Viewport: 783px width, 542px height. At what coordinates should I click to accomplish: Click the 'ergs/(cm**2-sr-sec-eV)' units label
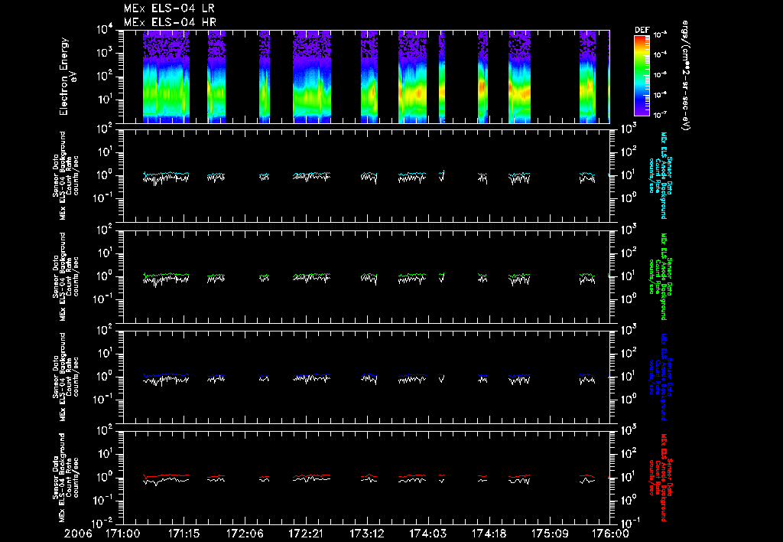pos(685,76)
